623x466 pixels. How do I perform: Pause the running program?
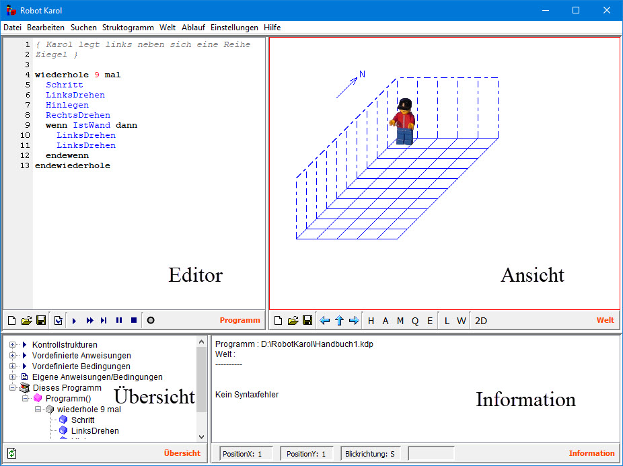pyautogui.click(x=119, y=321)
